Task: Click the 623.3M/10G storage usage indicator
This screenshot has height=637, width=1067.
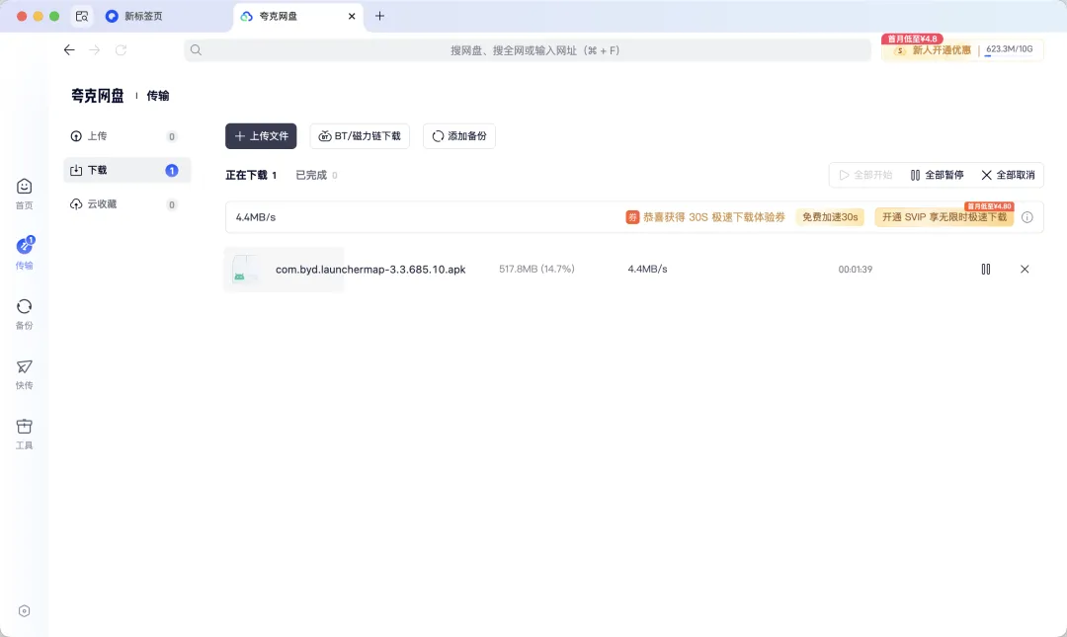Action: pos(1009,49)
